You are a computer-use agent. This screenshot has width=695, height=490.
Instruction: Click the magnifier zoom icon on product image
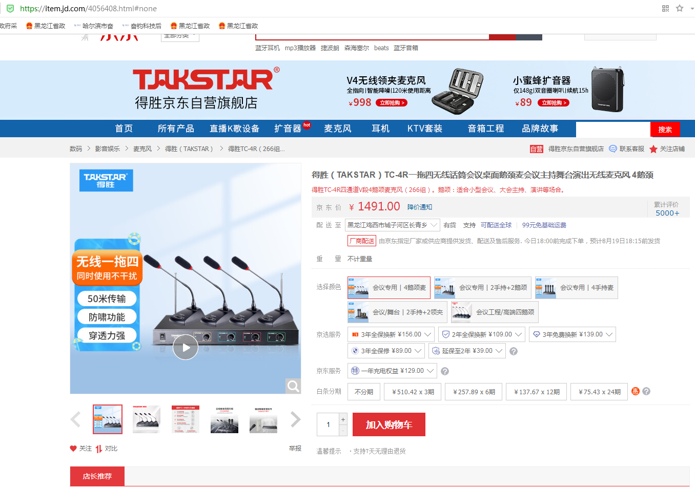293,386
